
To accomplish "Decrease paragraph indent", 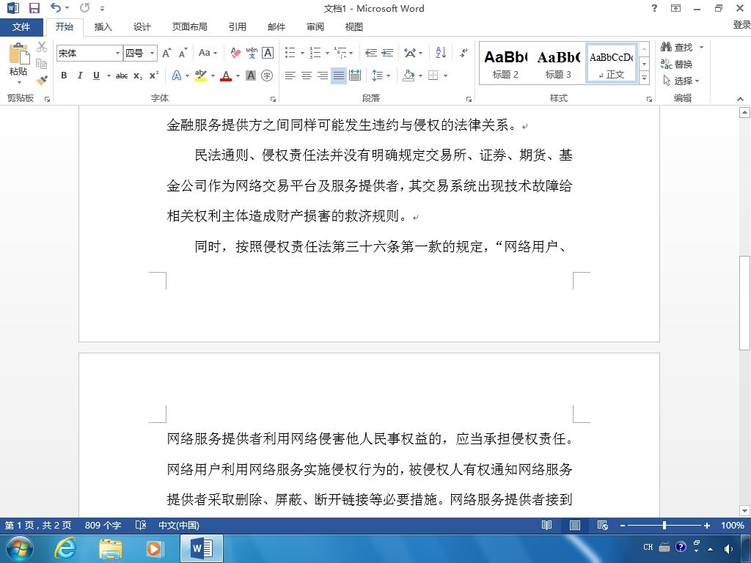I will click(x=370, y=53).
